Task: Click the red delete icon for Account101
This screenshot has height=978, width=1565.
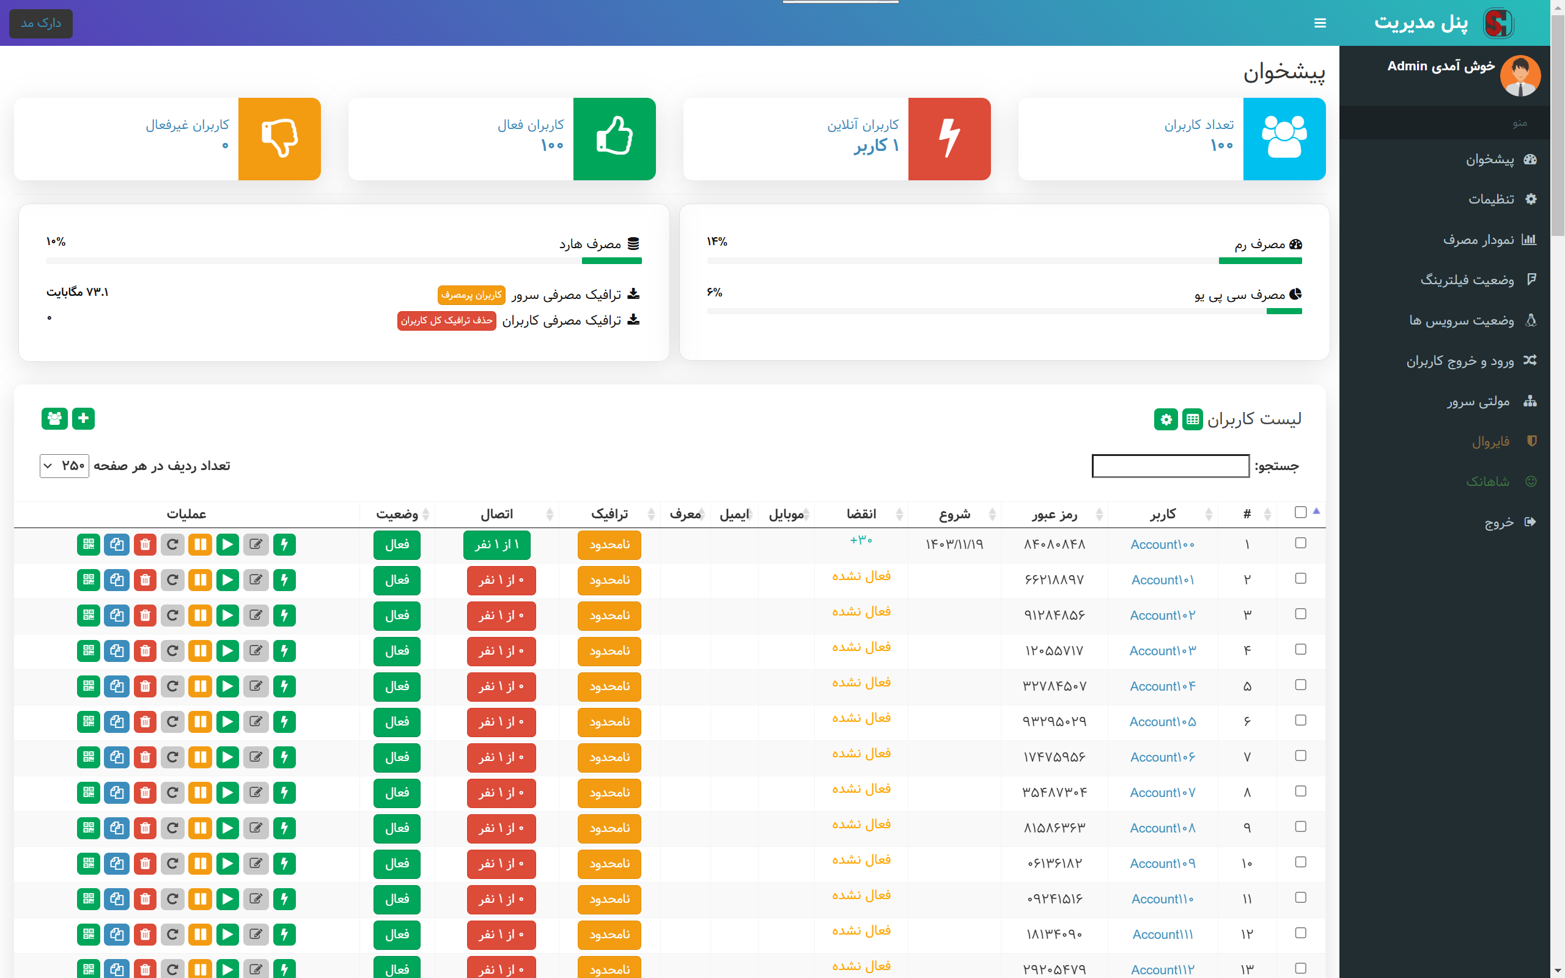Action: coord(145,580)
